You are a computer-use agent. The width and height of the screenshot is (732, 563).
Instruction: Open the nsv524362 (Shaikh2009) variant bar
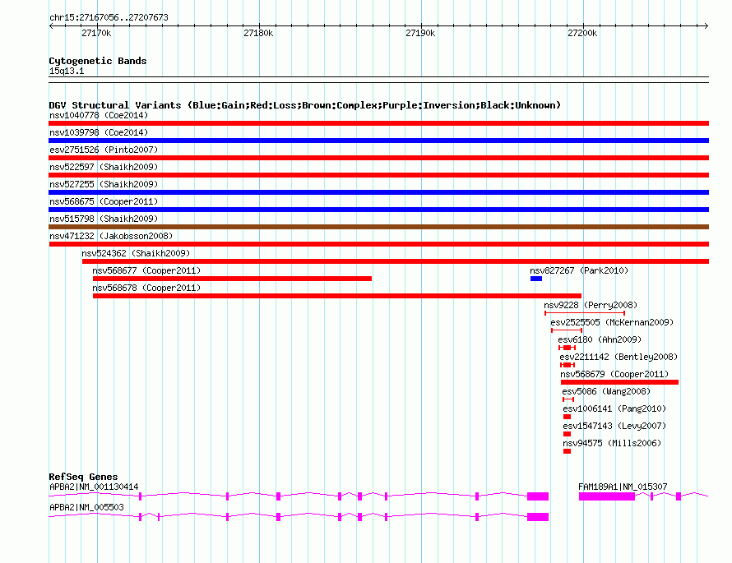tap(396, 261)
